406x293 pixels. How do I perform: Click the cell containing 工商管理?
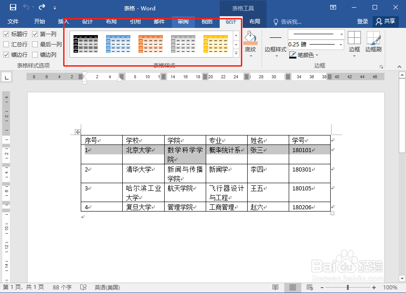tap(226, 207)
